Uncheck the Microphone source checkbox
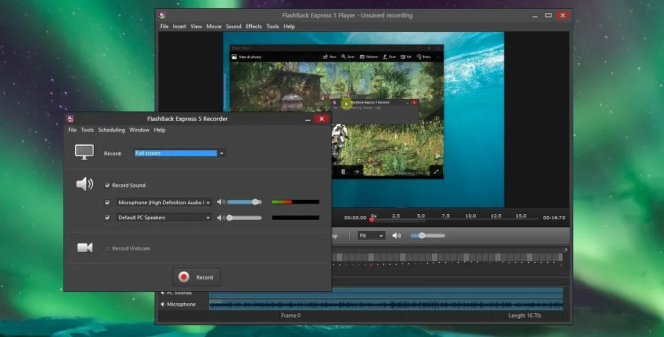 pyautogui.click(x=107, y=202)
